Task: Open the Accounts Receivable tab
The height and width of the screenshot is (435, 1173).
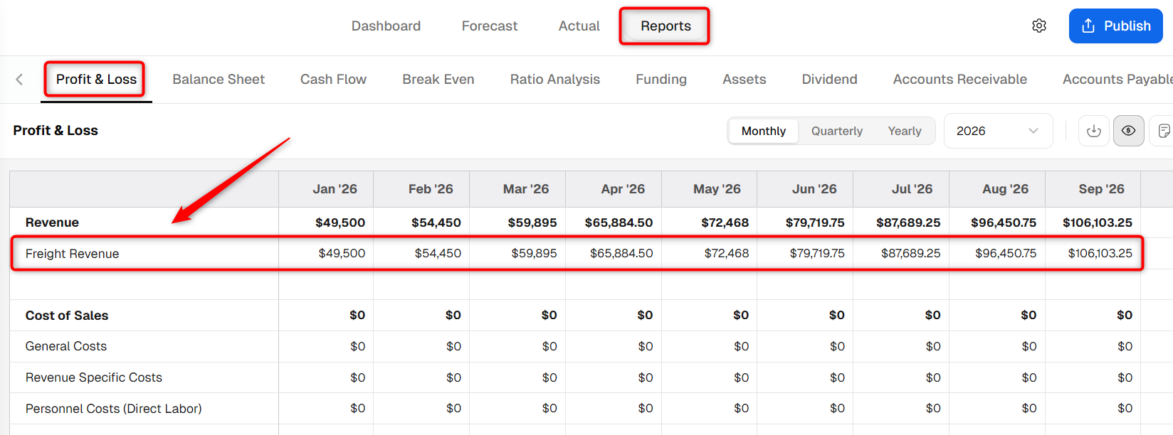Action: [960, 80]
